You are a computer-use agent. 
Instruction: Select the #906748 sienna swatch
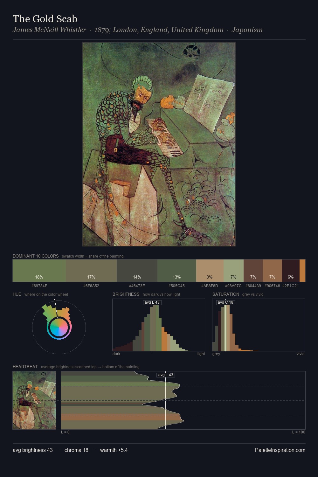click(273, 271)
